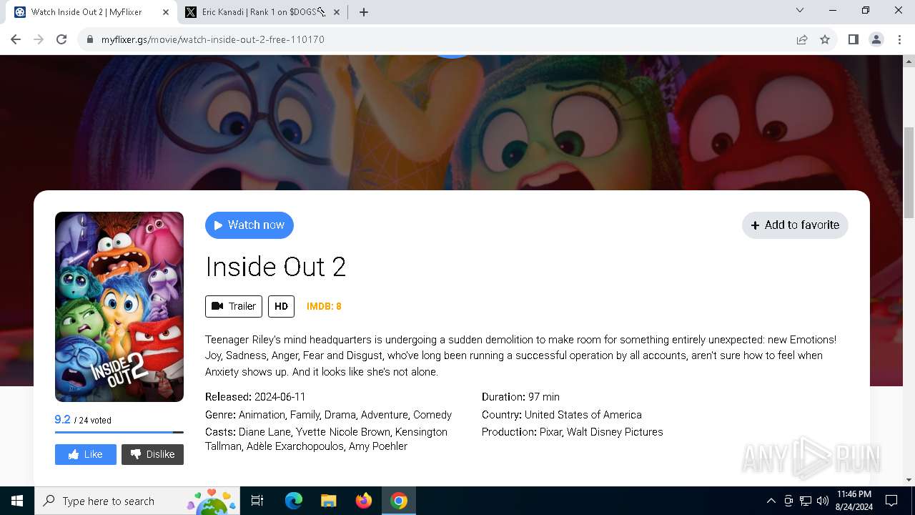915x515 pixels.
Task: Bookmark this page with the star icon
Action: click(825, 39)
